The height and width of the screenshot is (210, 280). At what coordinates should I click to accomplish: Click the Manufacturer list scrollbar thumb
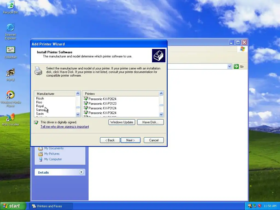(x=78, y=107)
